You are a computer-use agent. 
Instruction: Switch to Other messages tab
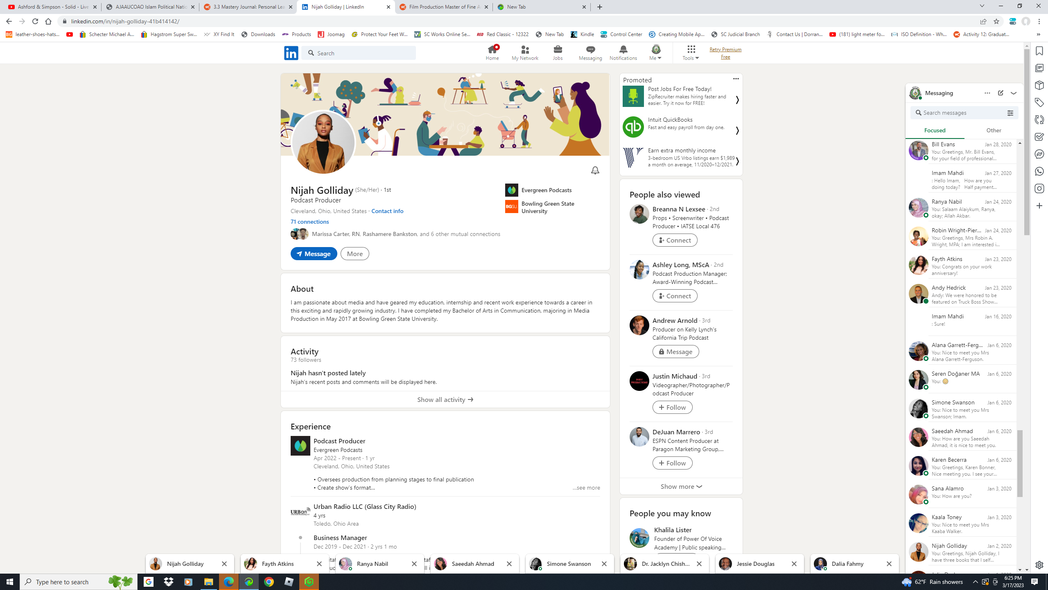tap(994, 130)
